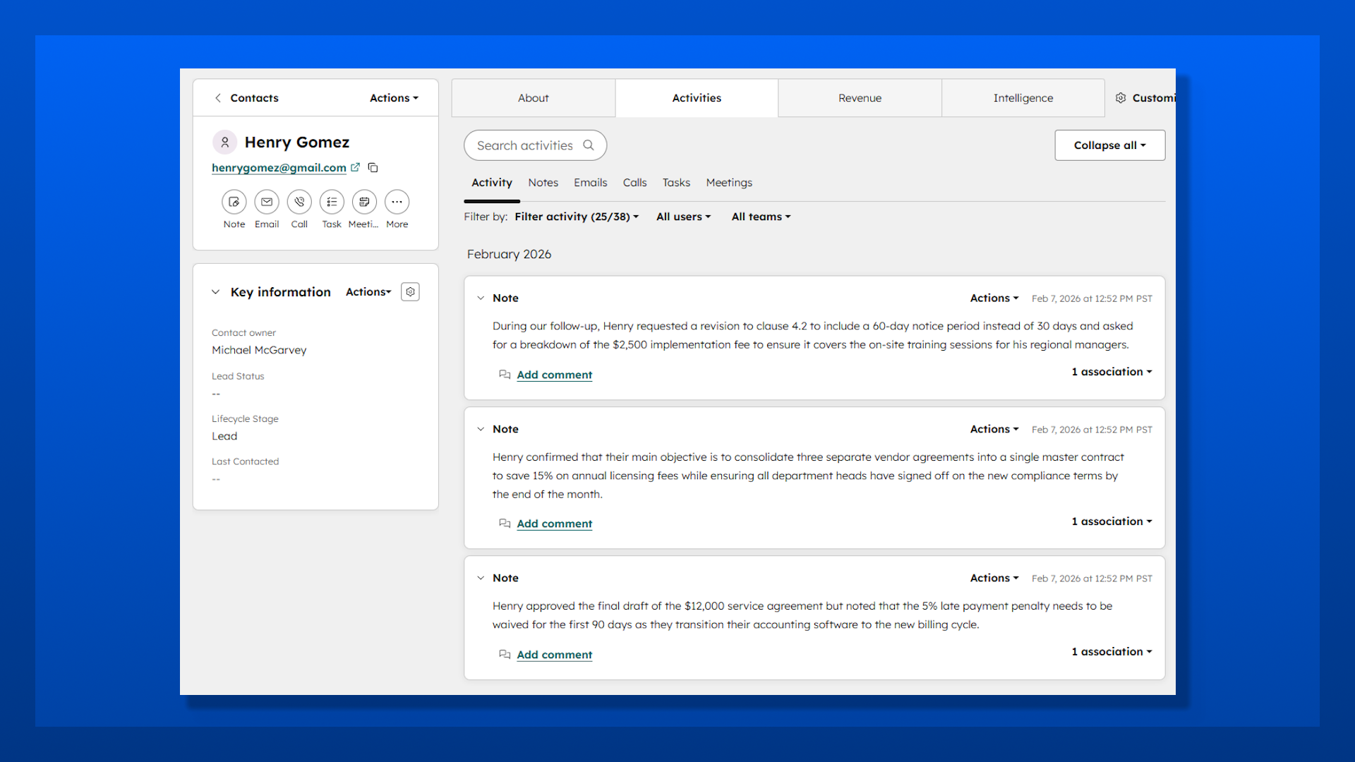Collapse the Key information section

216,292
